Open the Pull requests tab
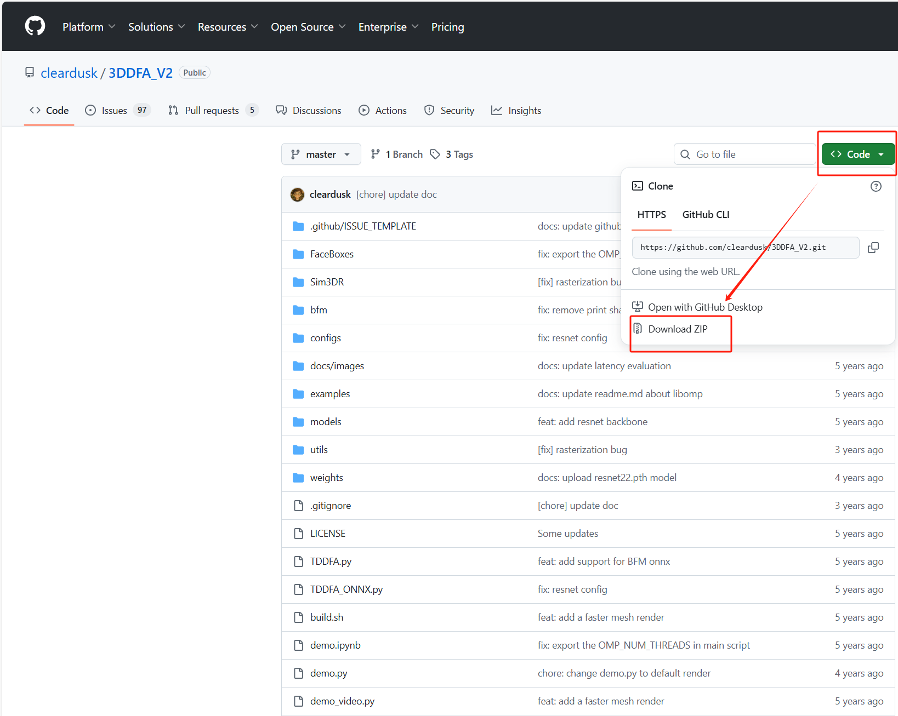The height and width of the screenshot is (716, 898). [x=213, y=111]
